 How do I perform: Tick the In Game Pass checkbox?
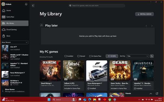90,56
